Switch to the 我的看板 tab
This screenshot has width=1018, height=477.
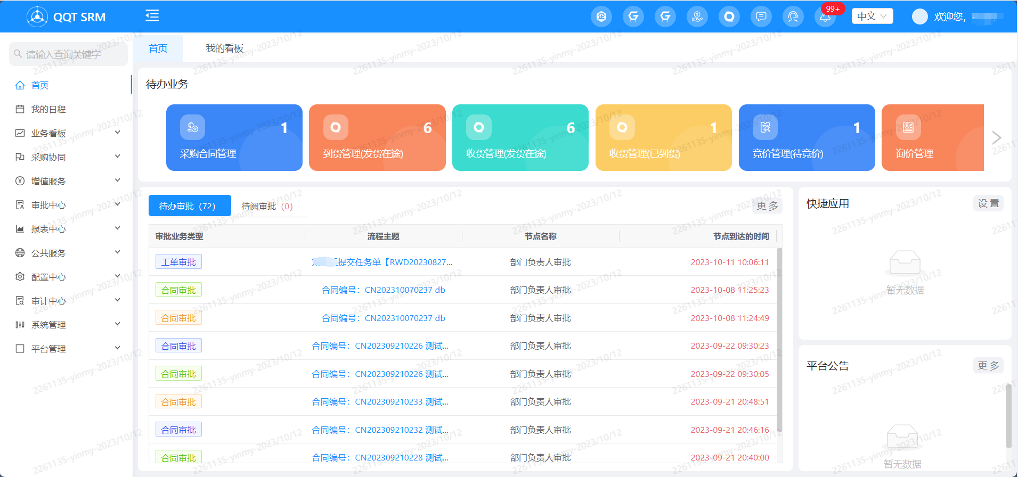pos(225,48)
